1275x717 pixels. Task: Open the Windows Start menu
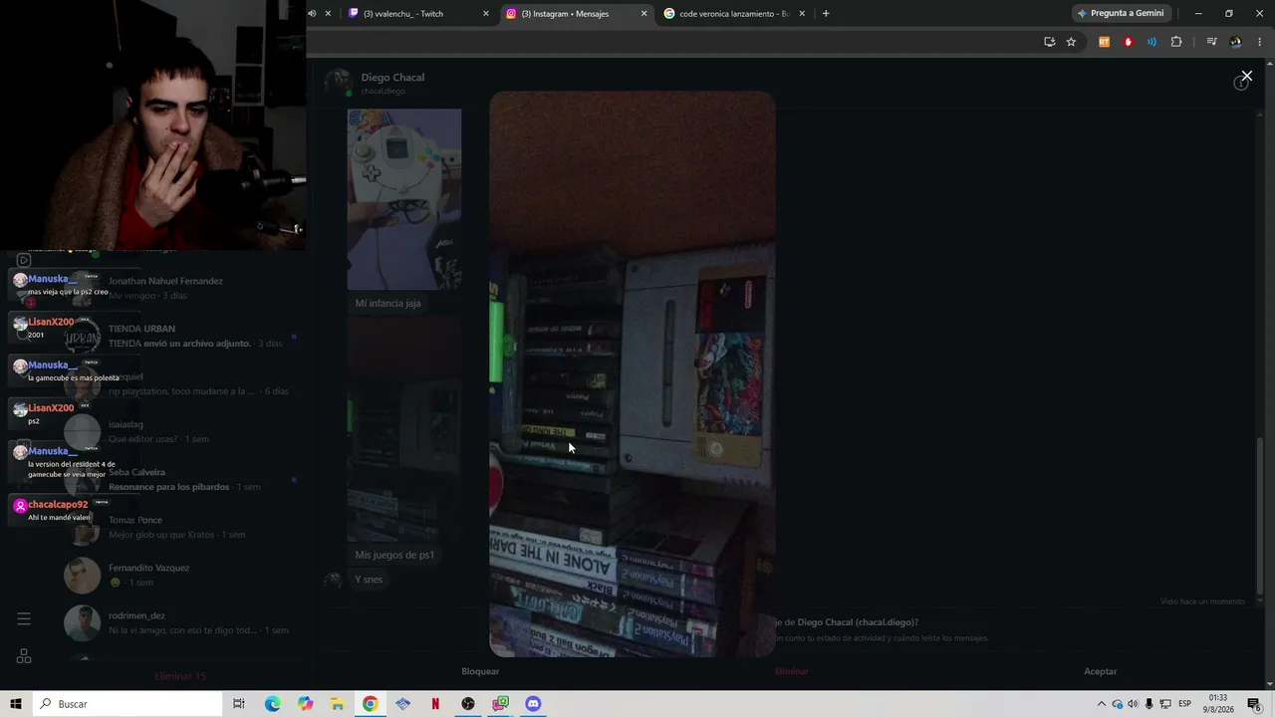(x=16, y=704)
